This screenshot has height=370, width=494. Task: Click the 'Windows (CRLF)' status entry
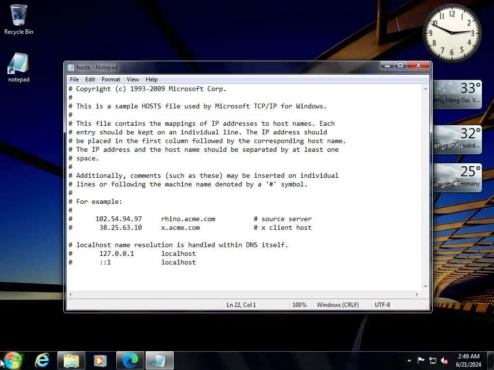pyautogui.click(x=338, y=305)
